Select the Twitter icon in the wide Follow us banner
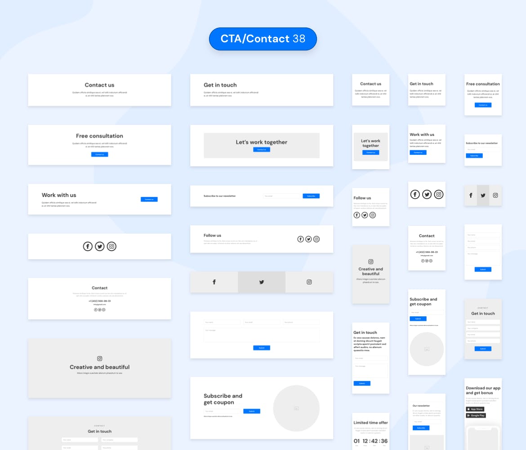 point(308,239)
